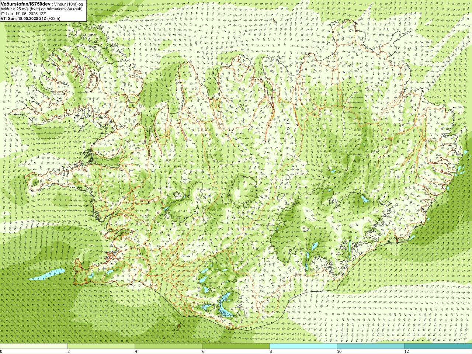Select the 6–8 darker green legend color

(x=236, y=346)
